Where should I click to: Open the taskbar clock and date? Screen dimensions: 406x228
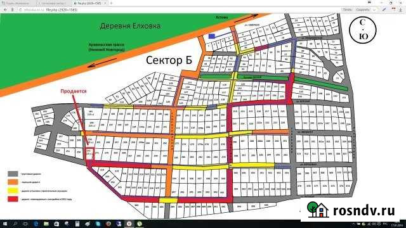(397, 224)
